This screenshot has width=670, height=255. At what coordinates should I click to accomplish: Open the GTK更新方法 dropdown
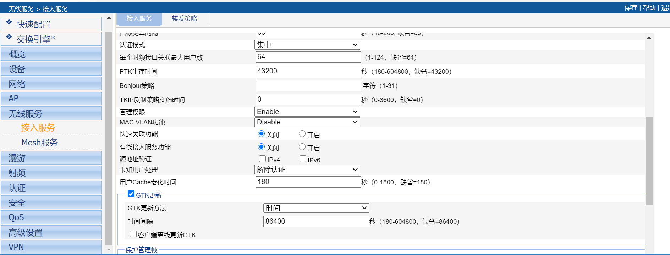click(x=316, y=208)
